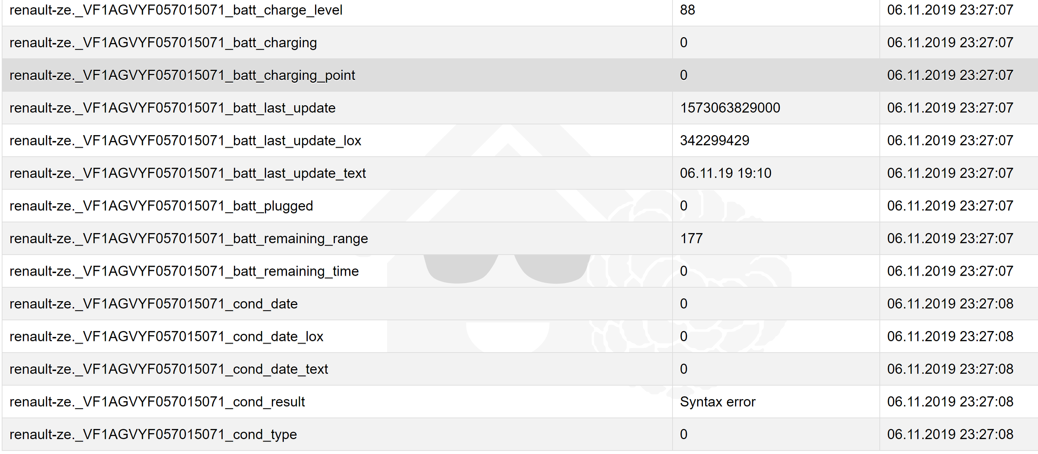The height and width of the screenshot is (454, 1038).
Task: Click the batt_plugged variable name
Action: point(161,206)
